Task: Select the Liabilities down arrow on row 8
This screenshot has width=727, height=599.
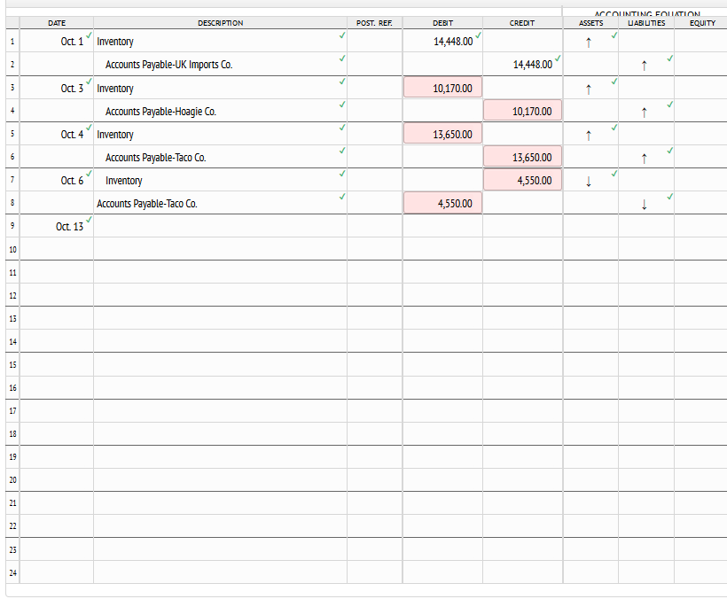Action: coord(644,205)
